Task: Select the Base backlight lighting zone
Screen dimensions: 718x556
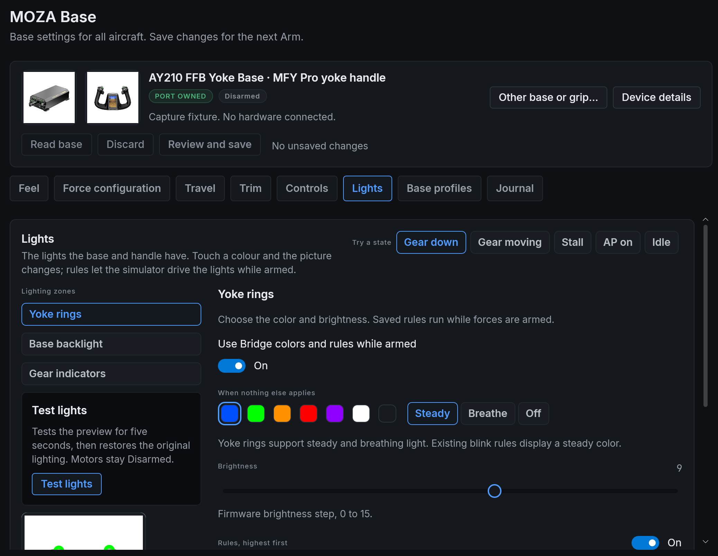Action: click(111, 344)
